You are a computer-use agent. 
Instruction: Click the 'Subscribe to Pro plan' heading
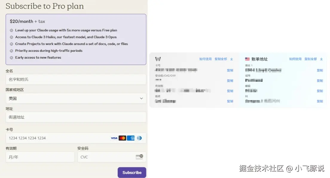point(45,6)
